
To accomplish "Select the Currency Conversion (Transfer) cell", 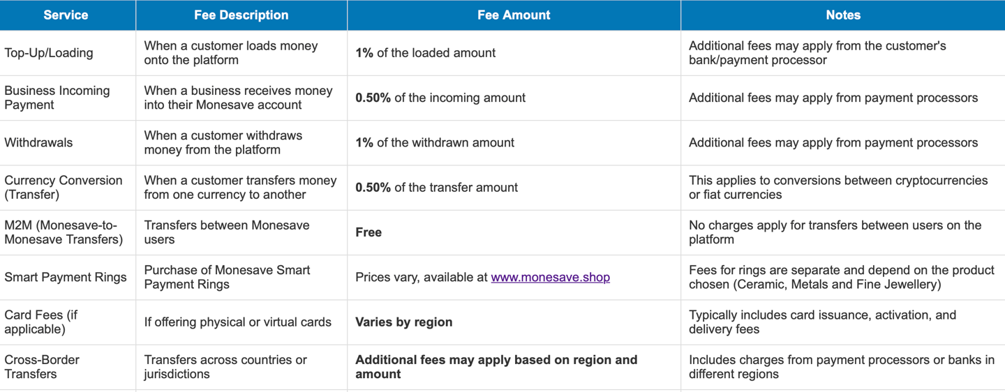I will [68, 187].
